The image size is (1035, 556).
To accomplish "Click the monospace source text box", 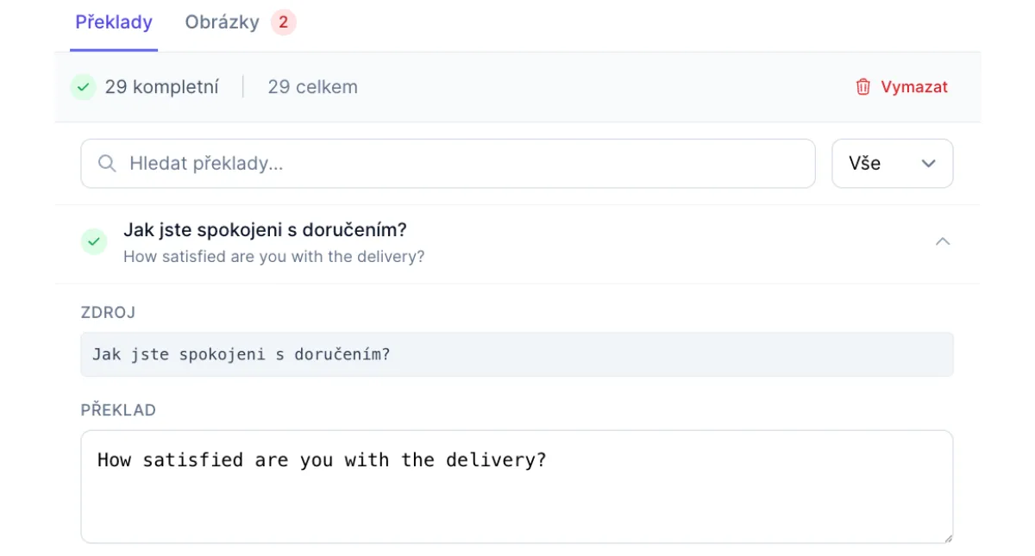I will [517, 354].
